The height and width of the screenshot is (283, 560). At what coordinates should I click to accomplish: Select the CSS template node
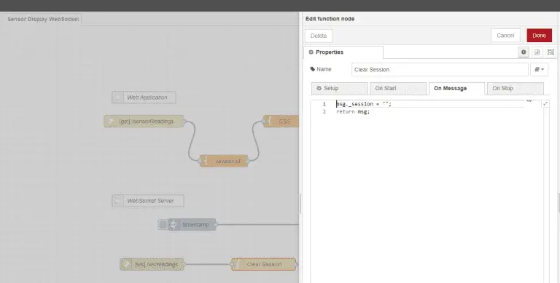point(281,121)
